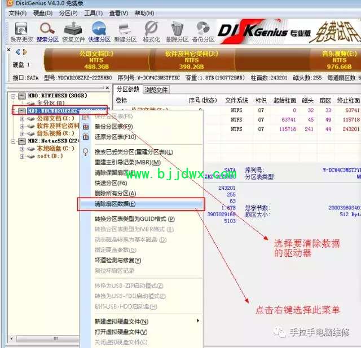Screen dimensions: 361x348
Task: Select the 软件及其它资料(J:) partition bar
Action: click(x=192, y=60)
